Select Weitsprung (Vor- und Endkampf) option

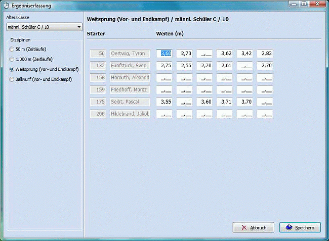tap(12, 69)
